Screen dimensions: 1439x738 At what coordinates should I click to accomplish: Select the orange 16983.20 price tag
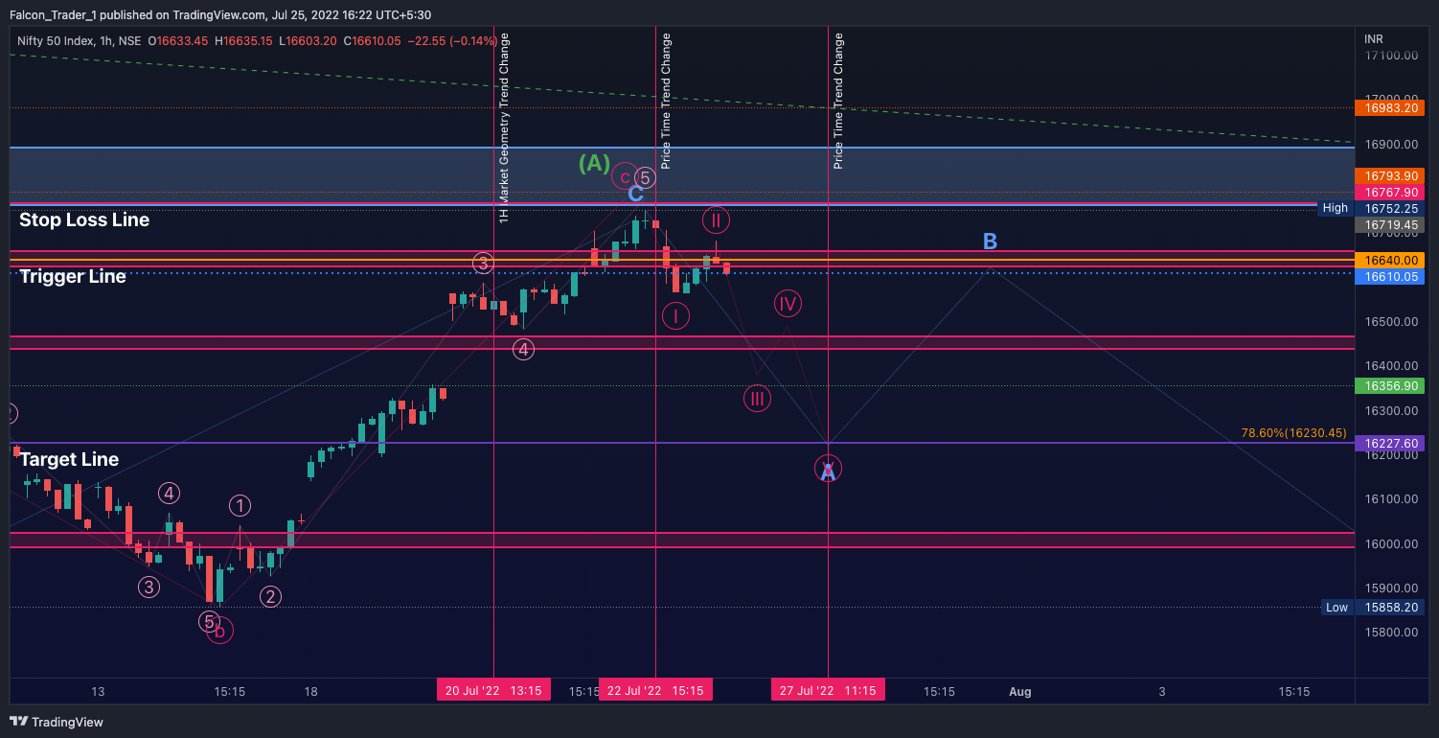1390,107
